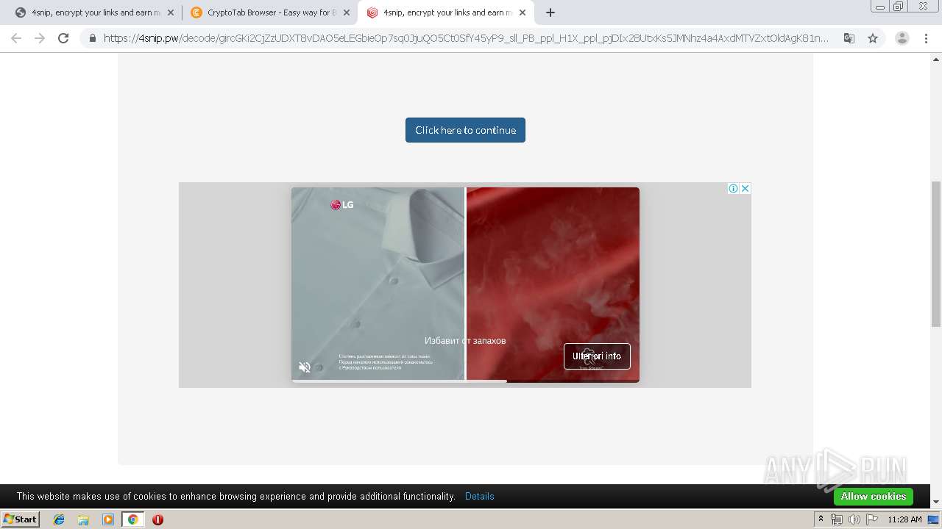Click the Chrome taskbar icon
Screen dimensions: 942x529
[132, 519]
